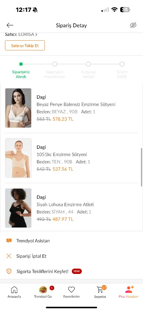Select the Teslim Edildi step circle
Viewport: 143px width, 311px height.
coord(122,64)
